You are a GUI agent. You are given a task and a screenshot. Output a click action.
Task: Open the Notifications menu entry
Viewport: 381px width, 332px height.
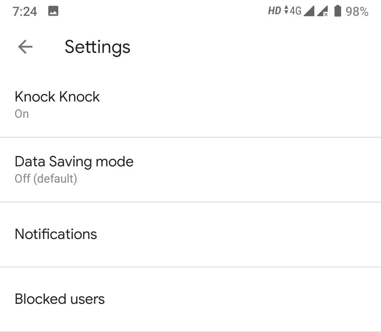click(x=55, y=234)
